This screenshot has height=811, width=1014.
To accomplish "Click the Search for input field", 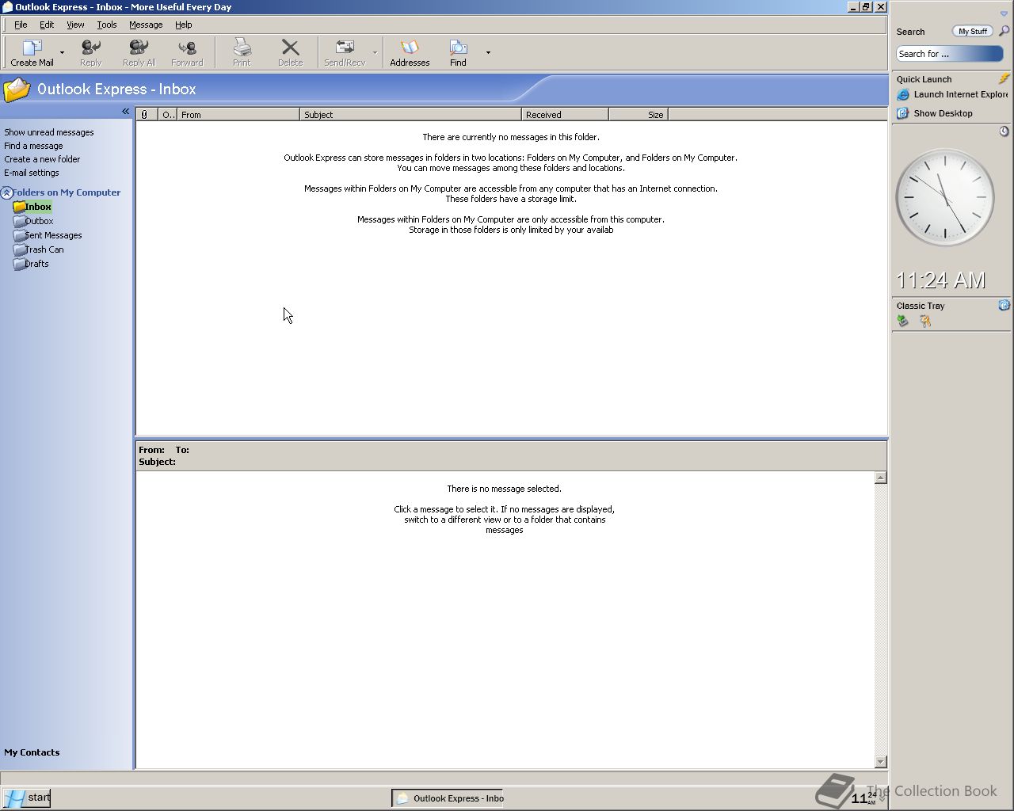I will tap(949, 54).
